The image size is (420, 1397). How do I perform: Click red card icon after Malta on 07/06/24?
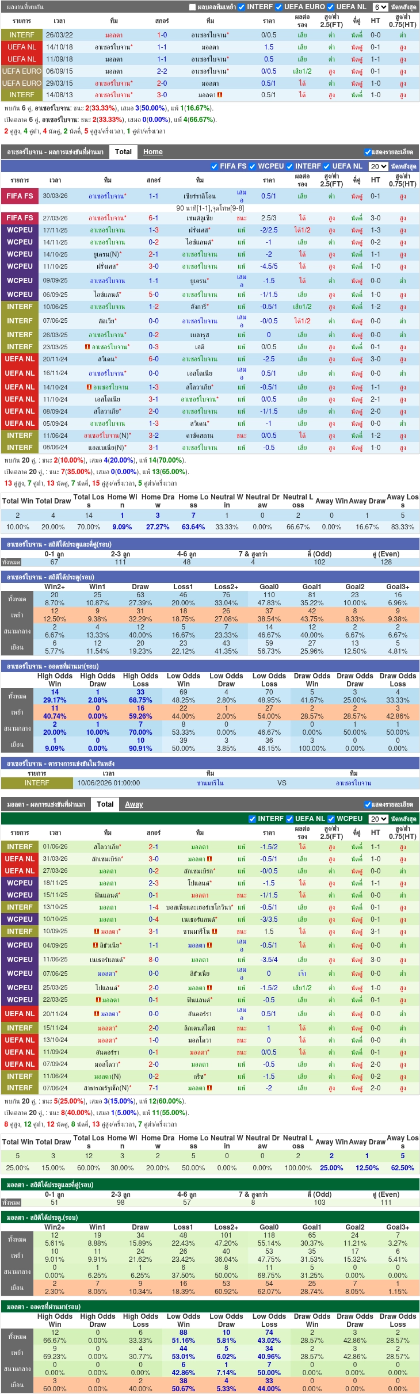tap(209, 1088)
